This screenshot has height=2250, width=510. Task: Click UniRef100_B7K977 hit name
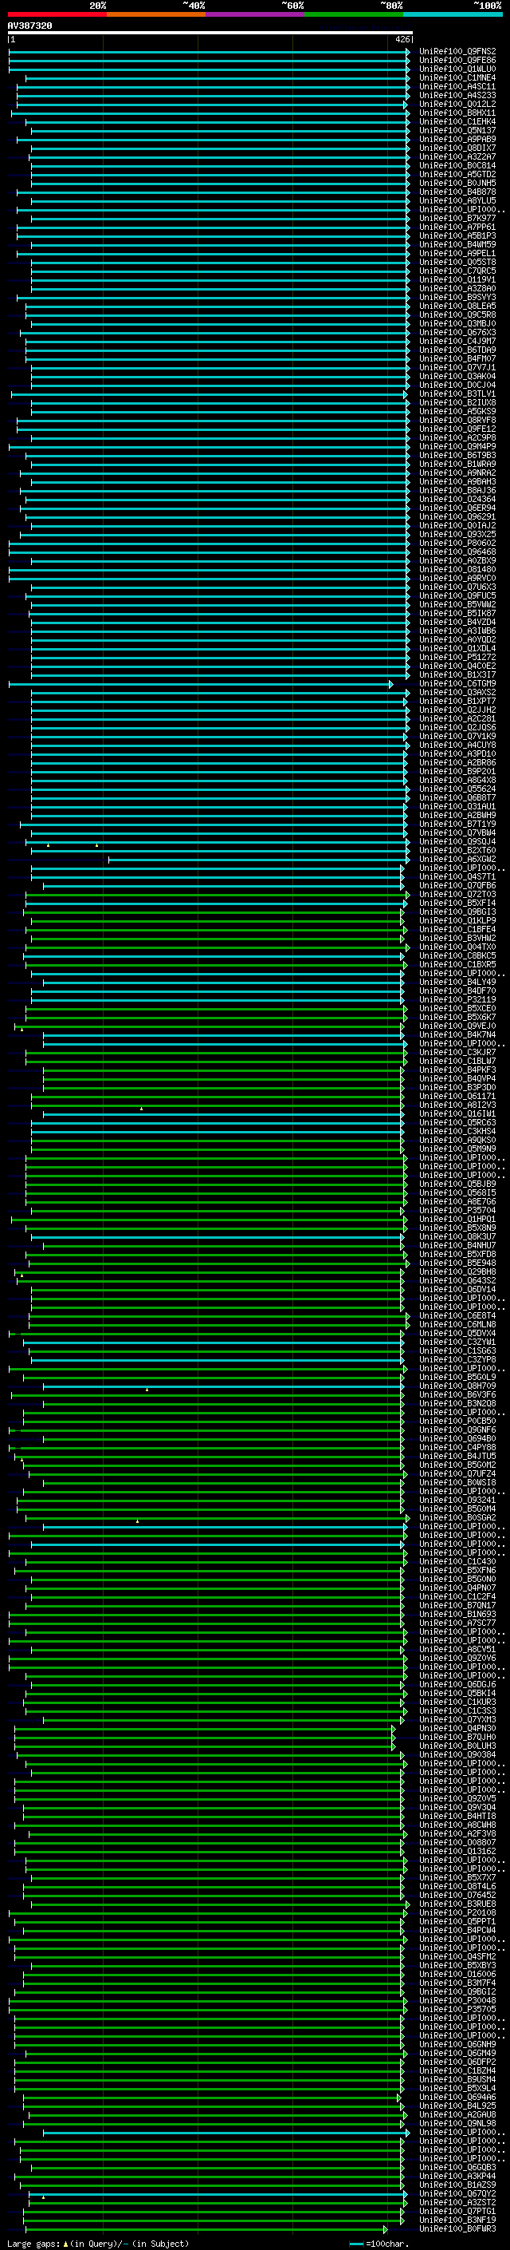pos(457,219)
